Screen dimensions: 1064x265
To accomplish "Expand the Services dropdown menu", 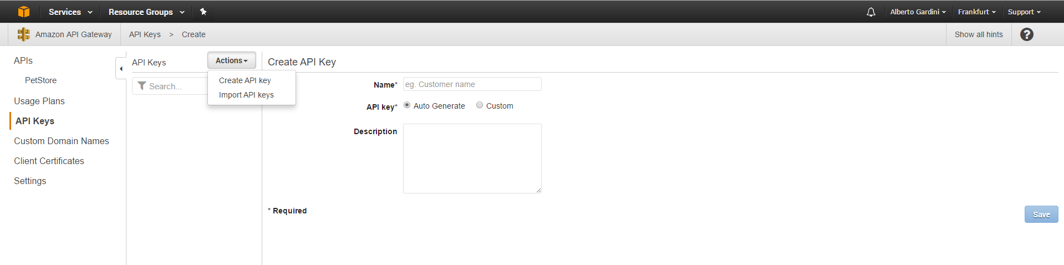I will (70, 12).
